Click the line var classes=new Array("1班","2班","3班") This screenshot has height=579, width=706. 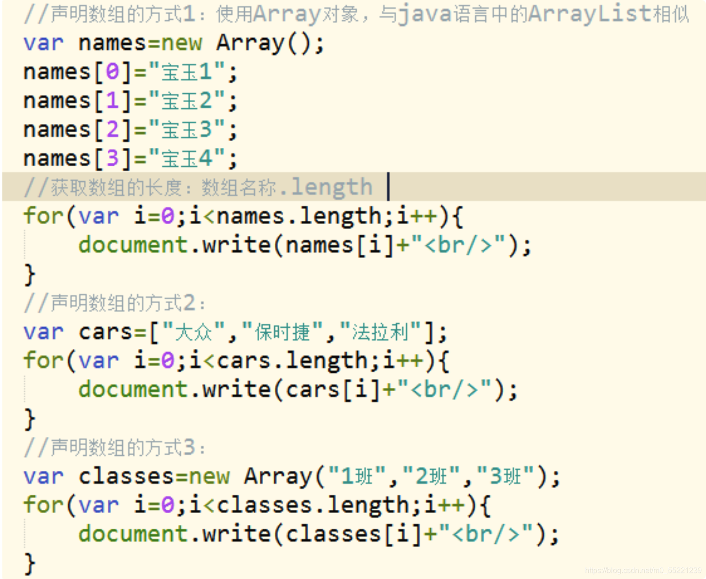pos(292,477)
